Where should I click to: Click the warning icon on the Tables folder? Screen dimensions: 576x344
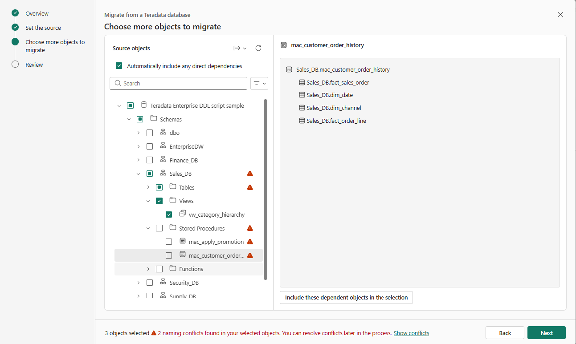coord(250,187)
